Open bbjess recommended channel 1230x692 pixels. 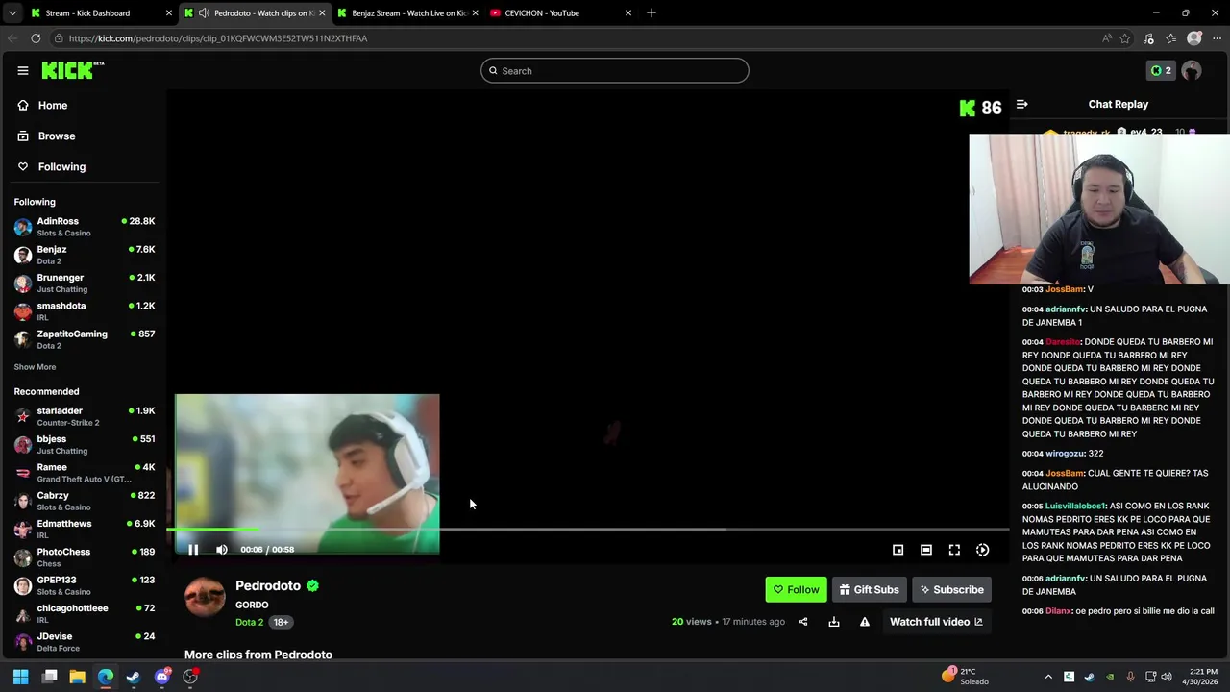click(85, 444)
